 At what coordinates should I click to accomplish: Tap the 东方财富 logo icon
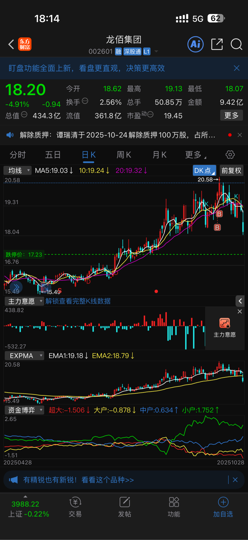pyautogui.click(x=25, y=44)
